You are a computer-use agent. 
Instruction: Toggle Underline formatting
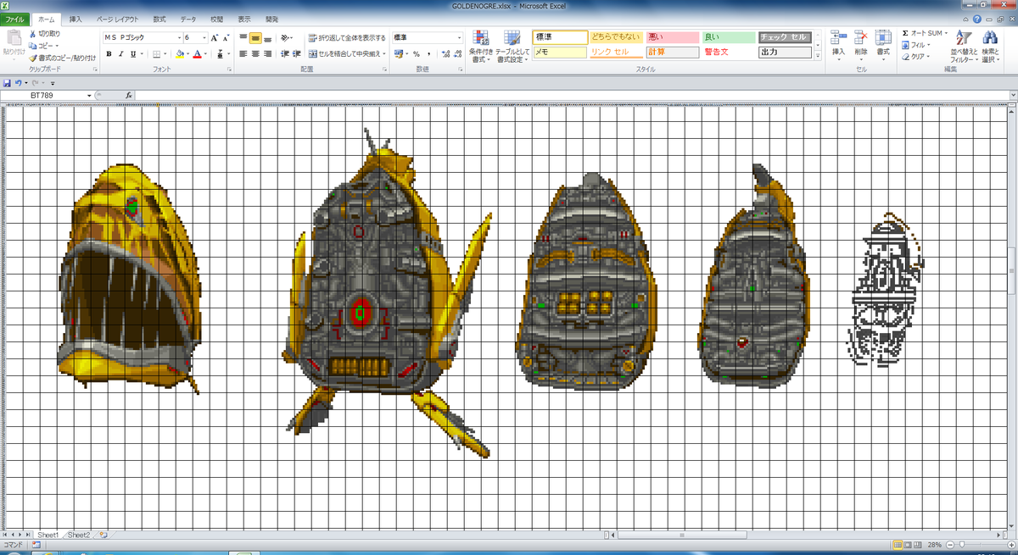tap(132, 54)
